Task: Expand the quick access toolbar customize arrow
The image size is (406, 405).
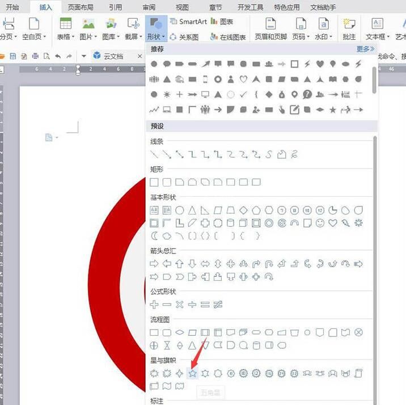Action: 83,56
